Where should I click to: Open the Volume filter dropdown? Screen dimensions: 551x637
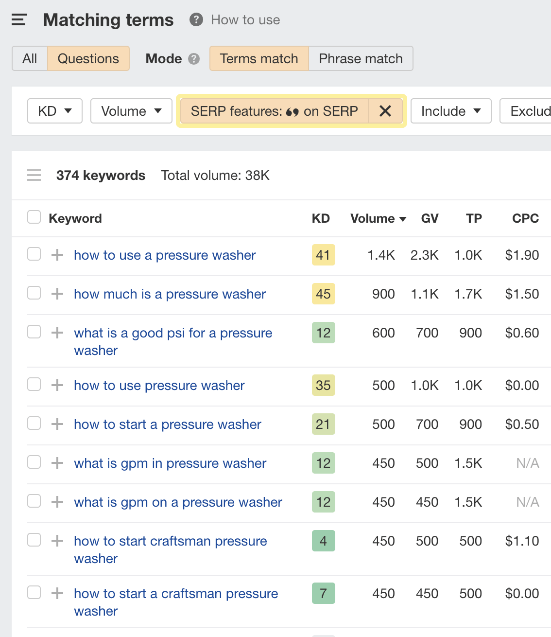tap(131, 111)
